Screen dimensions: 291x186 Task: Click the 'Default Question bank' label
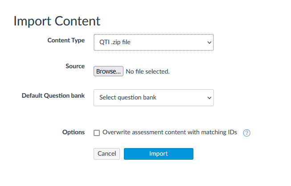pyautogui.click(x=53, y=95)
